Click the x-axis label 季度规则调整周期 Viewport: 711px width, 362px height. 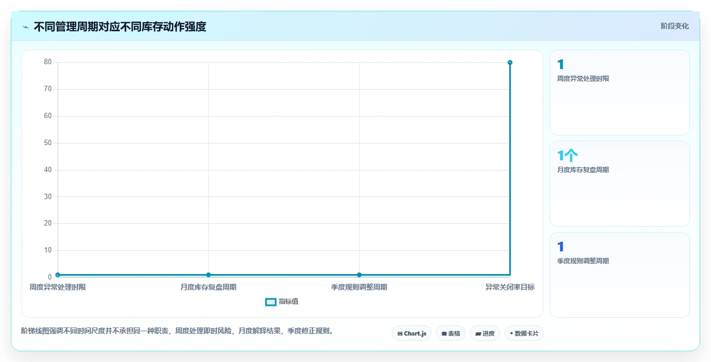pos(359,287)
